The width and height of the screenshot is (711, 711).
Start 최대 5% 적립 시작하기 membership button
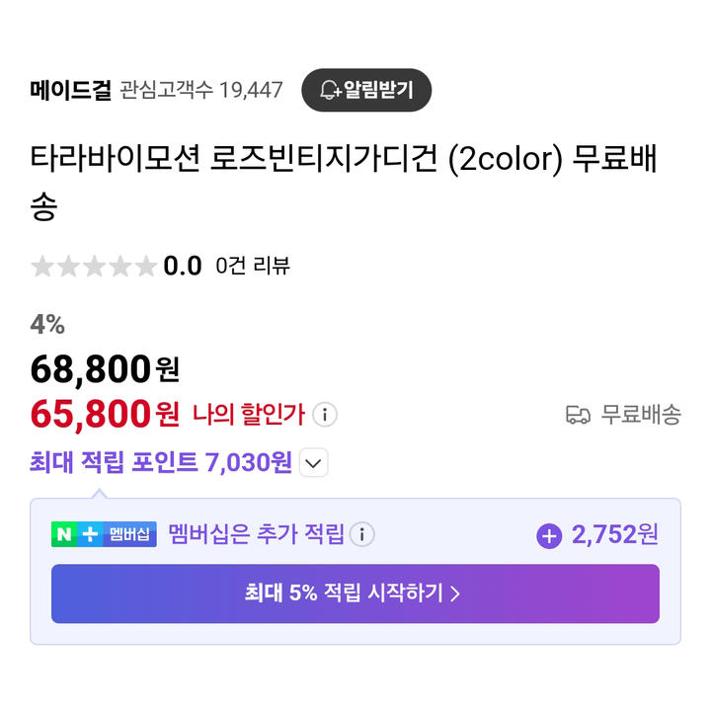click(x=355, y=593)
